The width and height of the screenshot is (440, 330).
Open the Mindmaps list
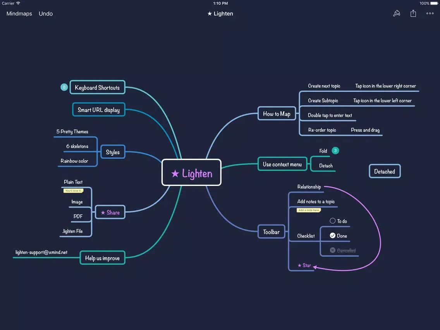pyautogui.click(x=19, y=14)
